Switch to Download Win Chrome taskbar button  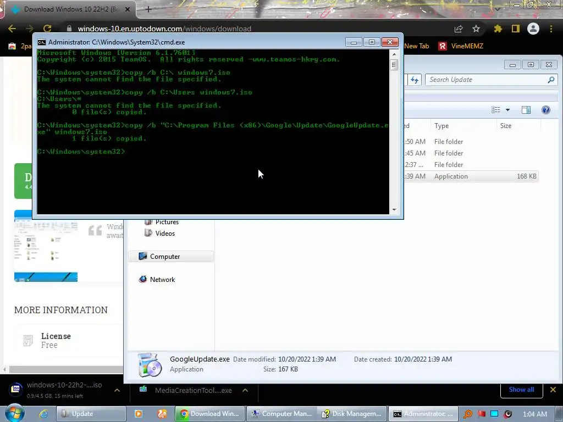coord(209,414)
